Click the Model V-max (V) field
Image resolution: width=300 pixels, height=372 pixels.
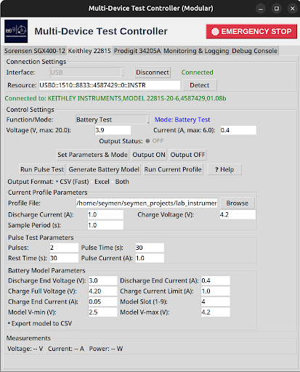tap(216, 312)
